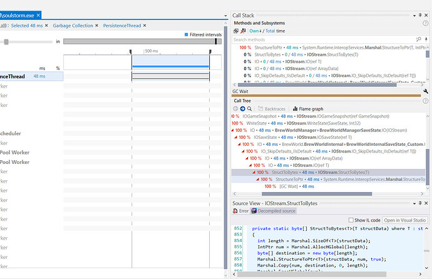Enable the Show IL code checkbox
The width and height of the screenshot is (432, 279).
pos(351,220)
